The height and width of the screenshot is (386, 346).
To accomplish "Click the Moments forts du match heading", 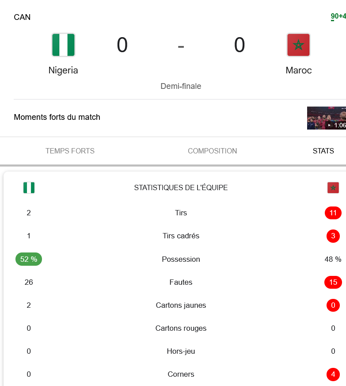I will 57,117.
